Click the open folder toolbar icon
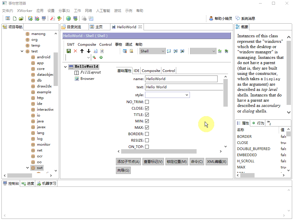This screenshot has width=293, height=220. [21, 18]
